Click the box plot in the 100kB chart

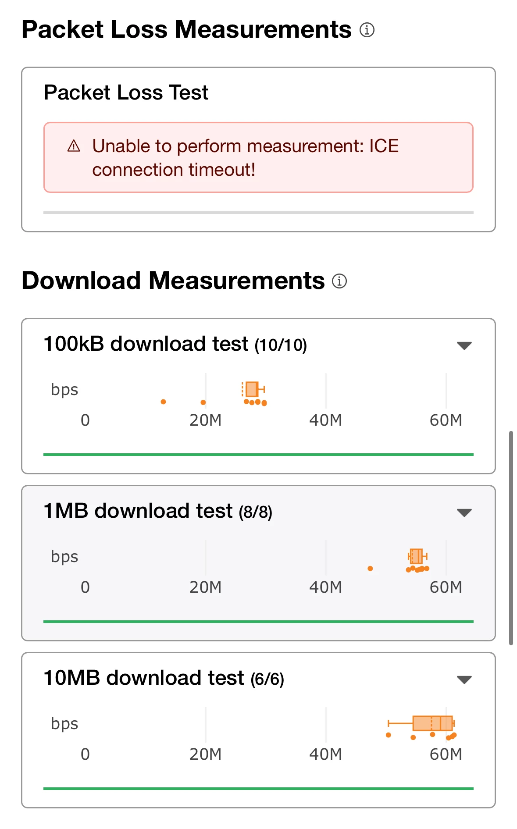coord(252,389)
